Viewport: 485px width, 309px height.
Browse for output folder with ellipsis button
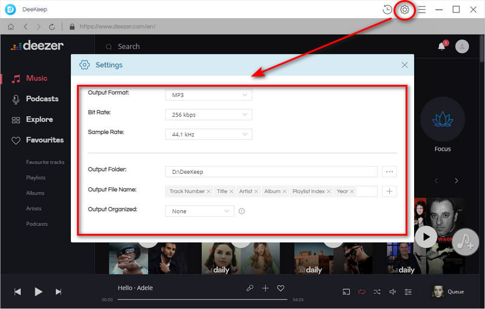click(389, 171)
